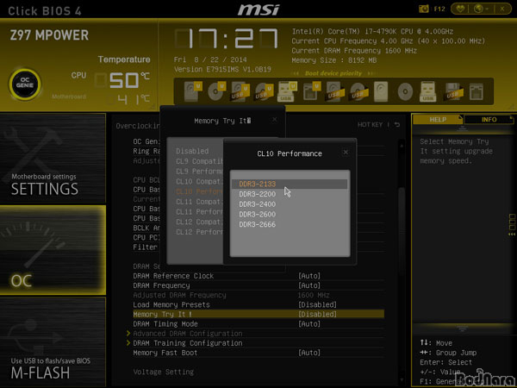Switch to the INFO tab
This screenshot has width=517, height=388.
tap(489, 120)
